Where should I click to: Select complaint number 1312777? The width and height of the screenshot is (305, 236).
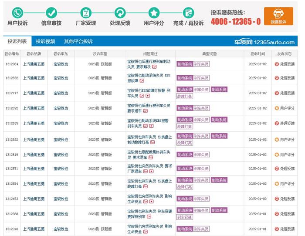[x=12, y=93]
